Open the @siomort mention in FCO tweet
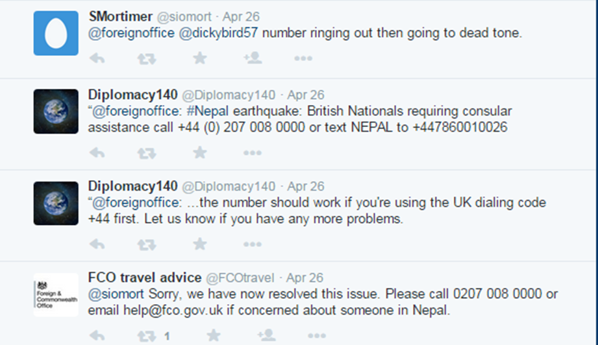 coord(111,294)
